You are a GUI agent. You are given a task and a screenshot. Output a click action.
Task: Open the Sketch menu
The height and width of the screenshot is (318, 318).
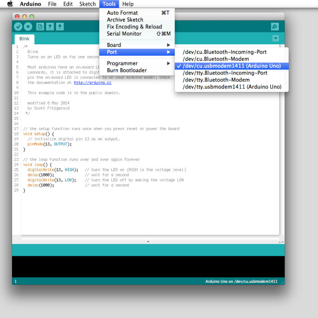(x=87, y=4)
